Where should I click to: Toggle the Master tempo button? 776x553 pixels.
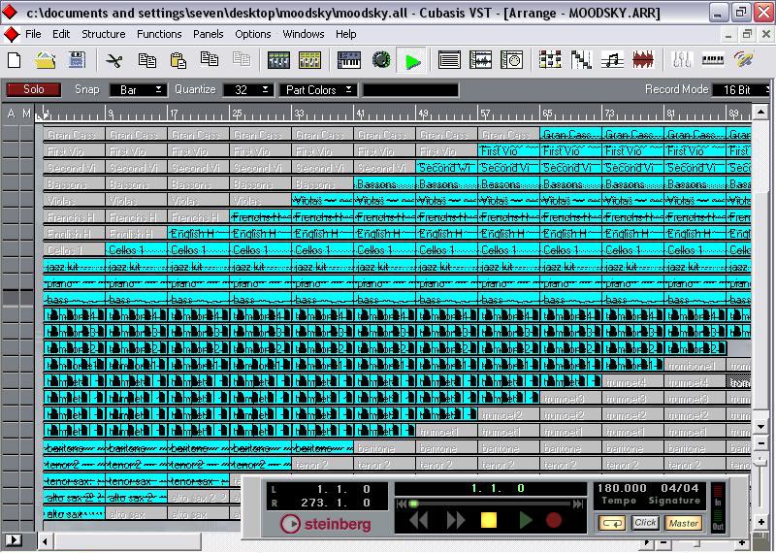pyautogui.click(x=683, y=523)
